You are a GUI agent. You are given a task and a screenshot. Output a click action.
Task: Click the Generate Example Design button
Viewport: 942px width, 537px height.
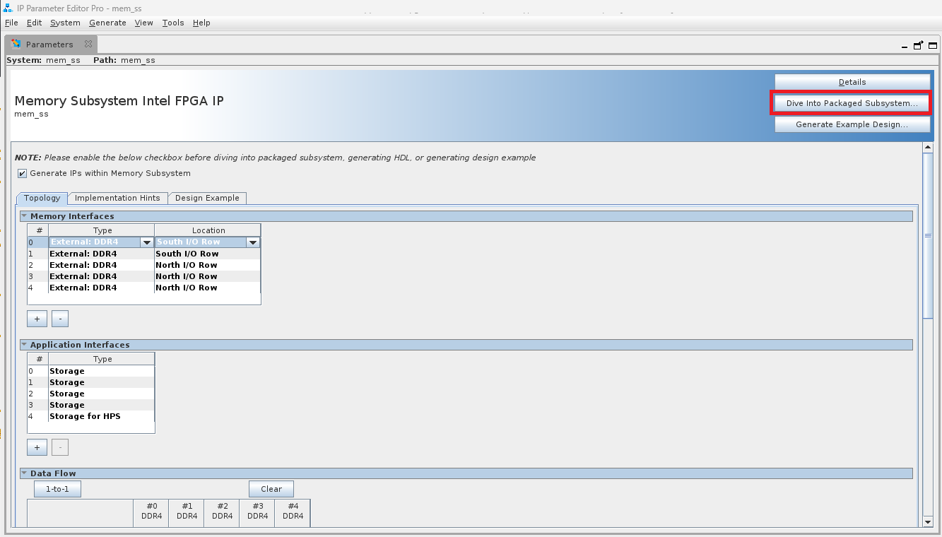[852, 124]
